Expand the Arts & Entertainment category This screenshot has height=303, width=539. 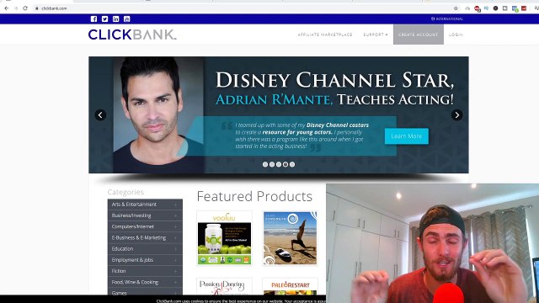[145, 205]
